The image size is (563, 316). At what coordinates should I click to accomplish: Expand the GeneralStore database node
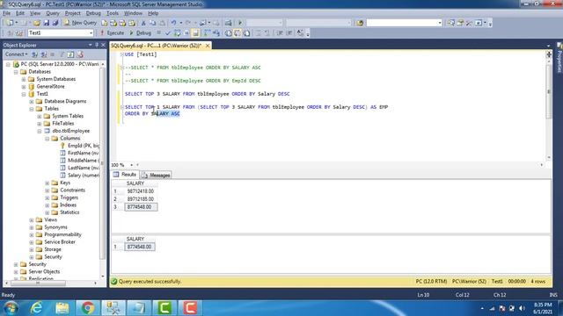point(24,87)
